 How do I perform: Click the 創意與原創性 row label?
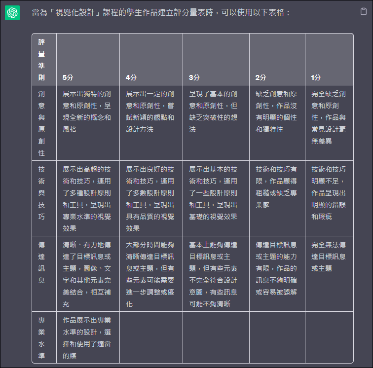[x=44, y=123]
